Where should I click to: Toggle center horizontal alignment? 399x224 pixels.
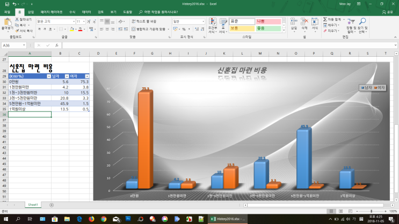107,29
